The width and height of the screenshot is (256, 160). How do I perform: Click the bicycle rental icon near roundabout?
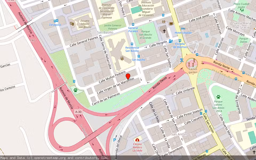pyautogui.click(x=182, y=60)
